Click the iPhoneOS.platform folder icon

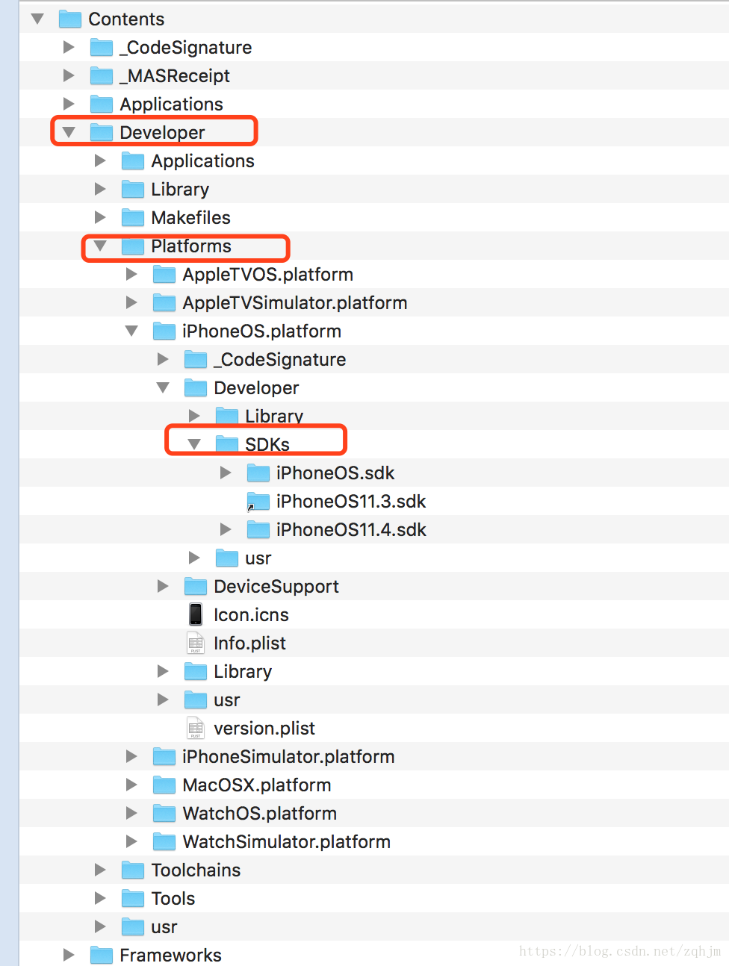pos(164,331)
